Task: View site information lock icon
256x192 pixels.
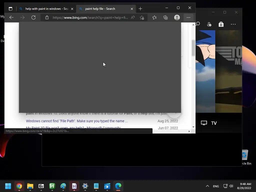Action: point(47,17)
